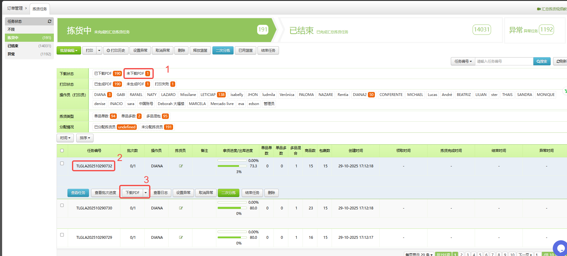Filter by 未下载PDF status
Image resolution: width=567 pixels, height=256 pixels.
138,74
